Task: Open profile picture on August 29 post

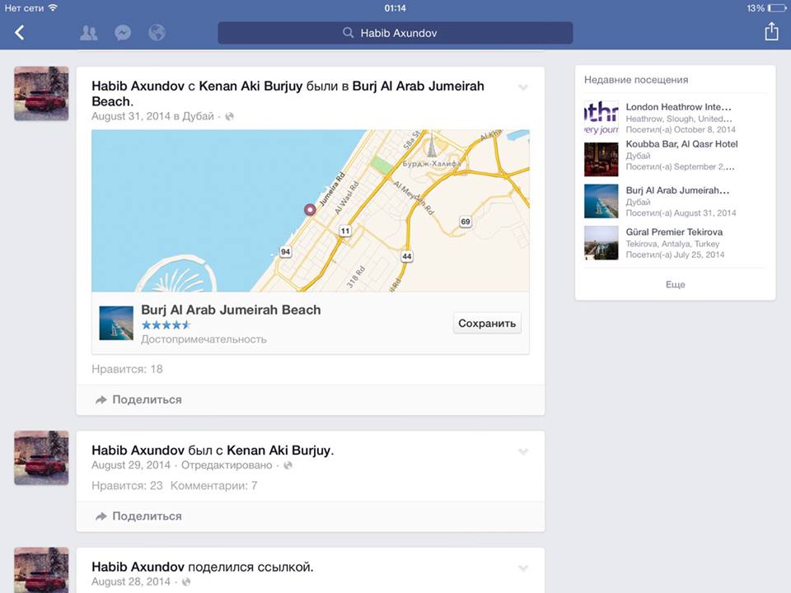Action: (x=41, y=458)
